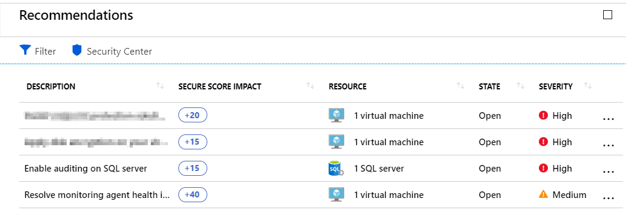
Task: Sort by State column arrows
Action: (520, 86)
